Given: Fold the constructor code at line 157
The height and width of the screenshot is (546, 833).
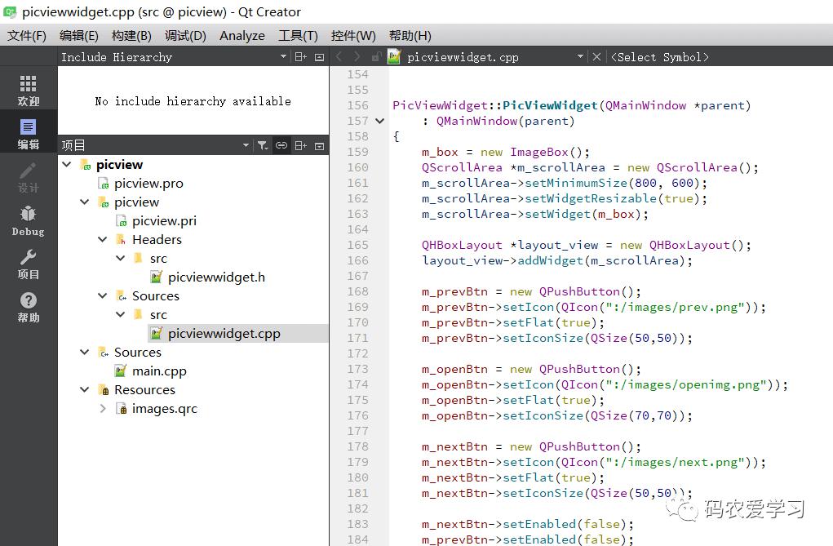Looking at the screenshot, I should coord(379,122).
